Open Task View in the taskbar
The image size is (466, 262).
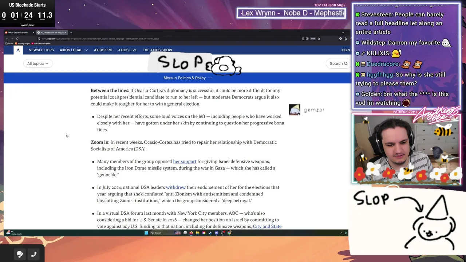click(x=185, y=233)
